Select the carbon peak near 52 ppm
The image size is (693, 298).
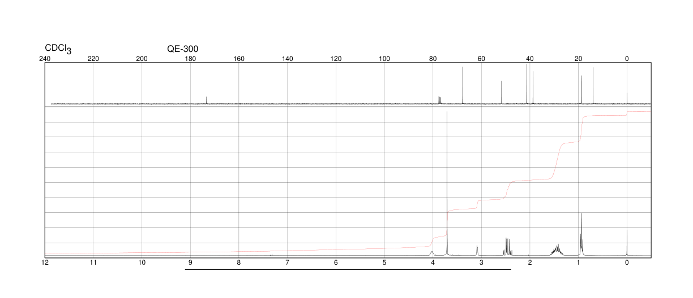pos(502,92)
